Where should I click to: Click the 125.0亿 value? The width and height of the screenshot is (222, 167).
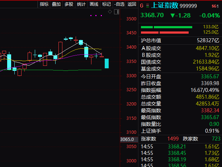211,32
